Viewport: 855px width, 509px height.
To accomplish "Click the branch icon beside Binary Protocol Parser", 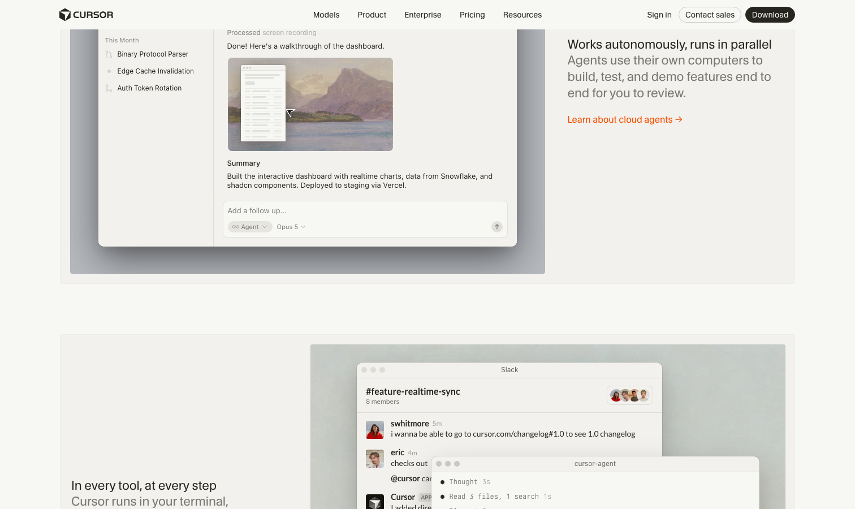I will pyautogui.click(x=109, y=54).
